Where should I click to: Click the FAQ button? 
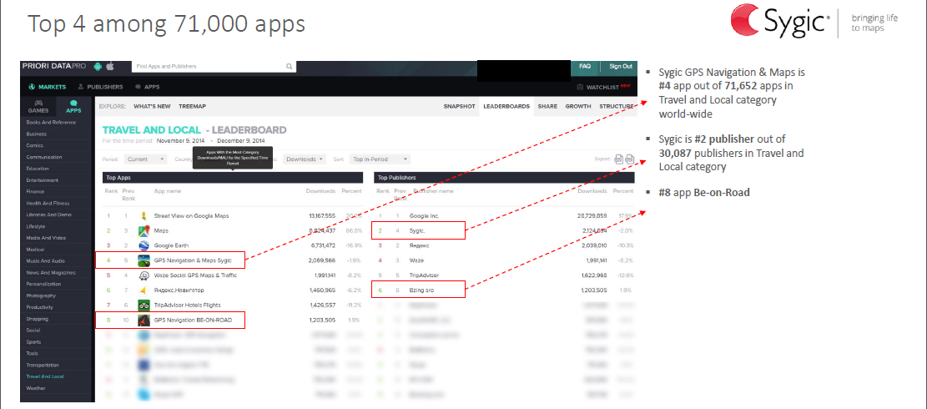click(x=585, y=66)
